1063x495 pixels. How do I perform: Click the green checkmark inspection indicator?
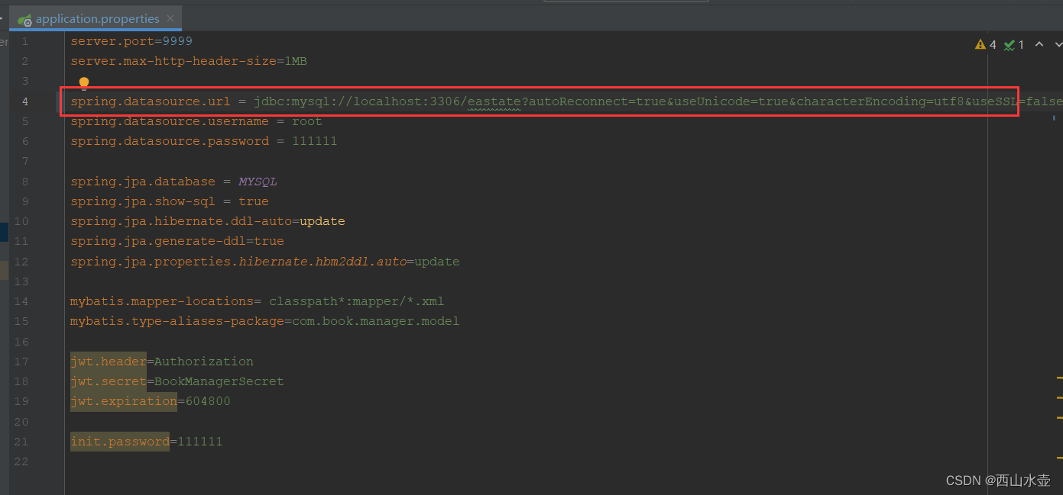coord(1009,44)
